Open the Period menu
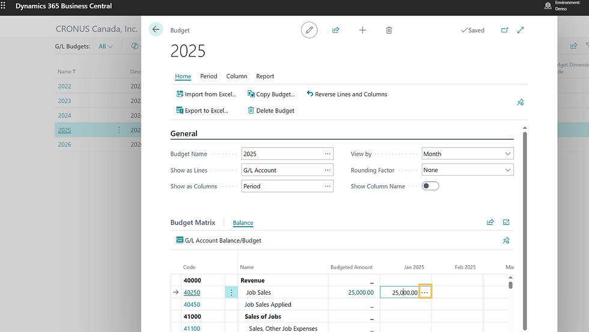This screenshot has height=332, width=589. pos(209,76)
